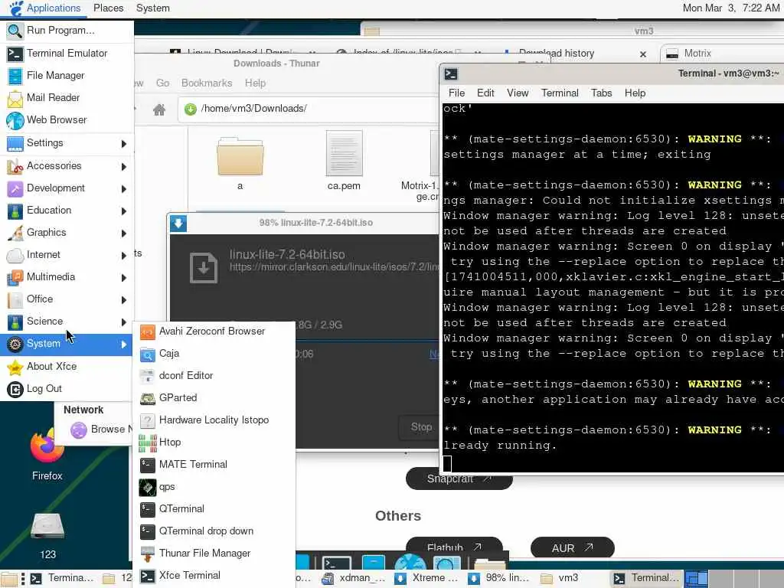Open Run Program from Applications menu
784x588 pixels.
tap(67, 31)
